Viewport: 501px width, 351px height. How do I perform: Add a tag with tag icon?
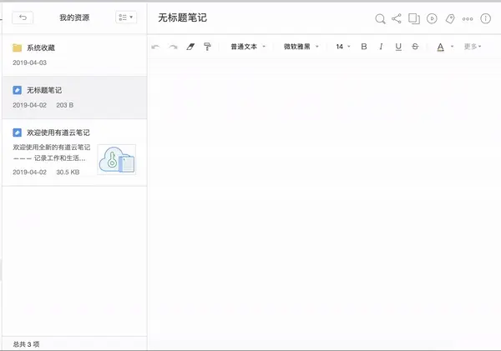450,19
